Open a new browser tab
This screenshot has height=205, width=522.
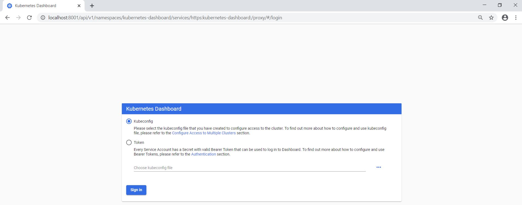[92, 6]
